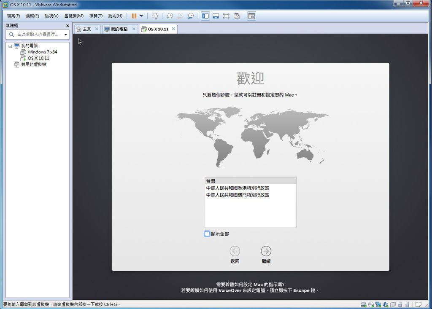Toggle the thumbnail bar view icon

(216, 16)
